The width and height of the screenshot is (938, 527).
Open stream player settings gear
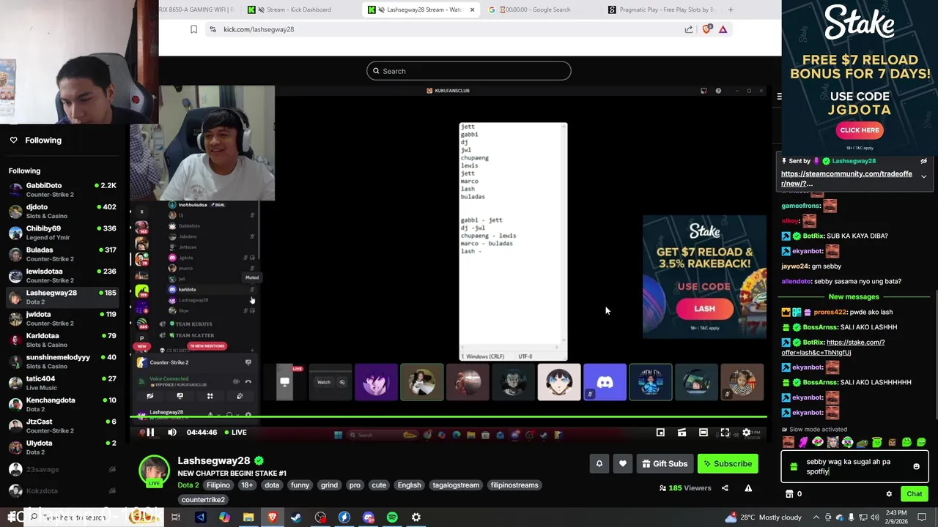click(746, 433)
